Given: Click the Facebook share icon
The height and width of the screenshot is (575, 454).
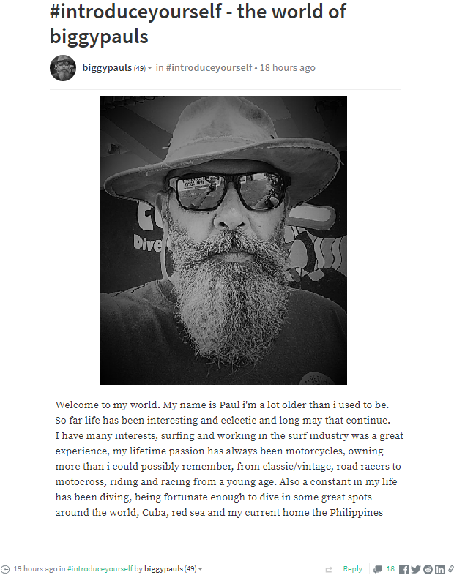Looking at the screenshot, I should tap(403, 569).
